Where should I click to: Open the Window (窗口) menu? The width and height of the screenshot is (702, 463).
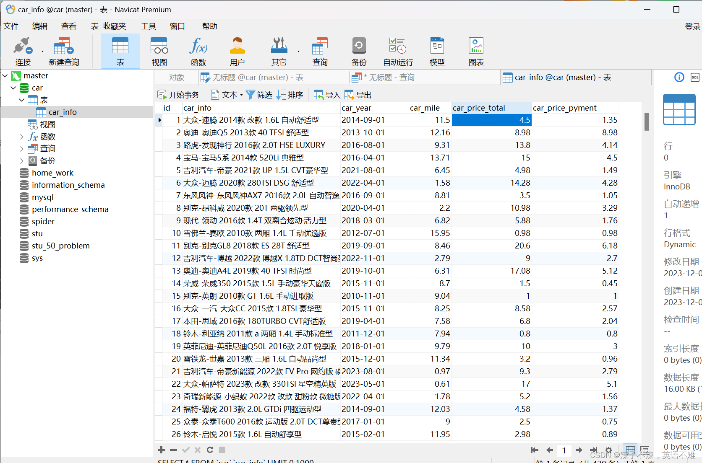177,26
